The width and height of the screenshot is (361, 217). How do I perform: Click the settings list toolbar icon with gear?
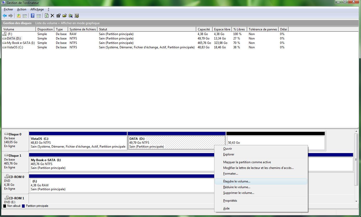pyautogui.click(x=77, y=16)
